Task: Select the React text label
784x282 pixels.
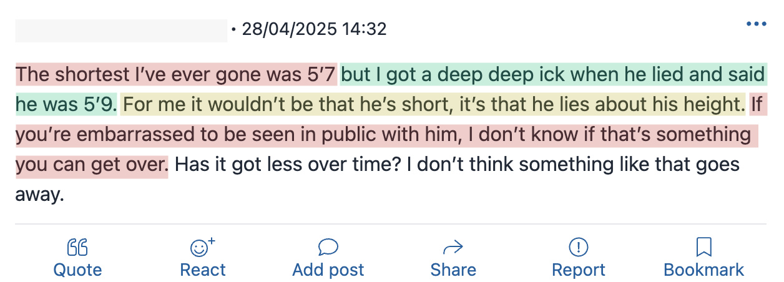Action: 203,270
